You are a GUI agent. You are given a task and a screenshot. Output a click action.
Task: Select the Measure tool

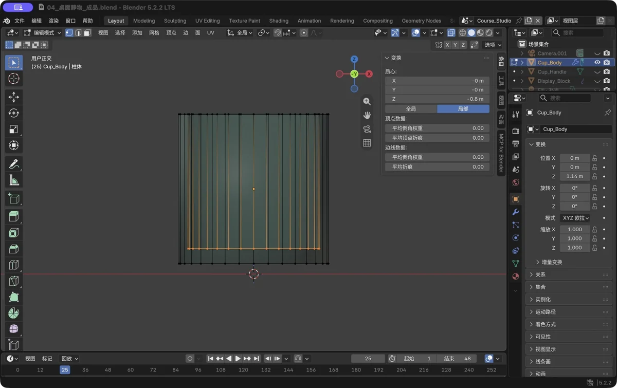tap(14, 180)
